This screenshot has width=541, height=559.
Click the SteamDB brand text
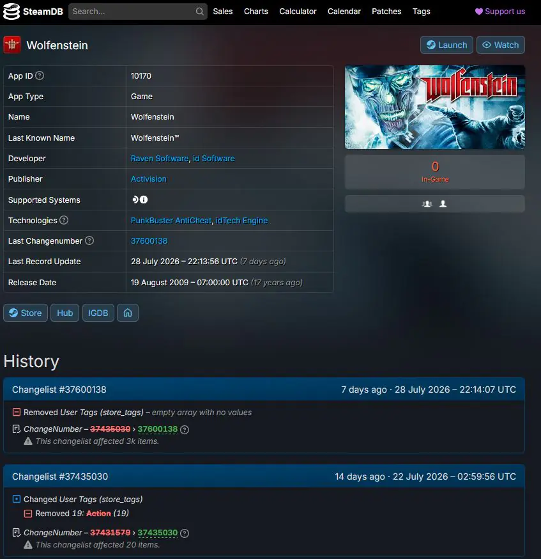coord(43,12)
